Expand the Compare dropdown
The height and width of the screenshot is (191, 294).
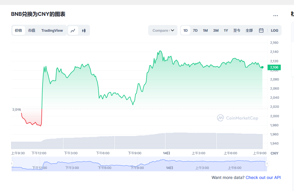[x=163, y=31]
